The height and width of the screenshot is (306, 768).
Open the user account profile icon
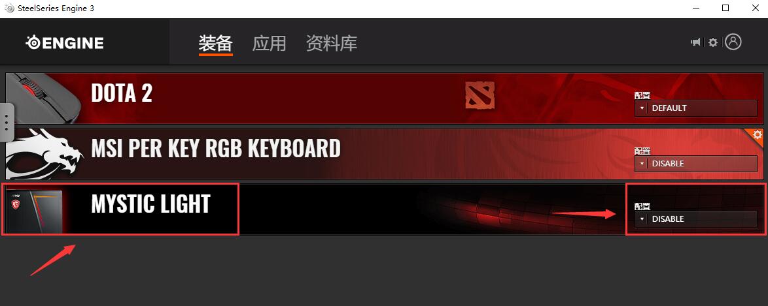(x=733, y=42)
